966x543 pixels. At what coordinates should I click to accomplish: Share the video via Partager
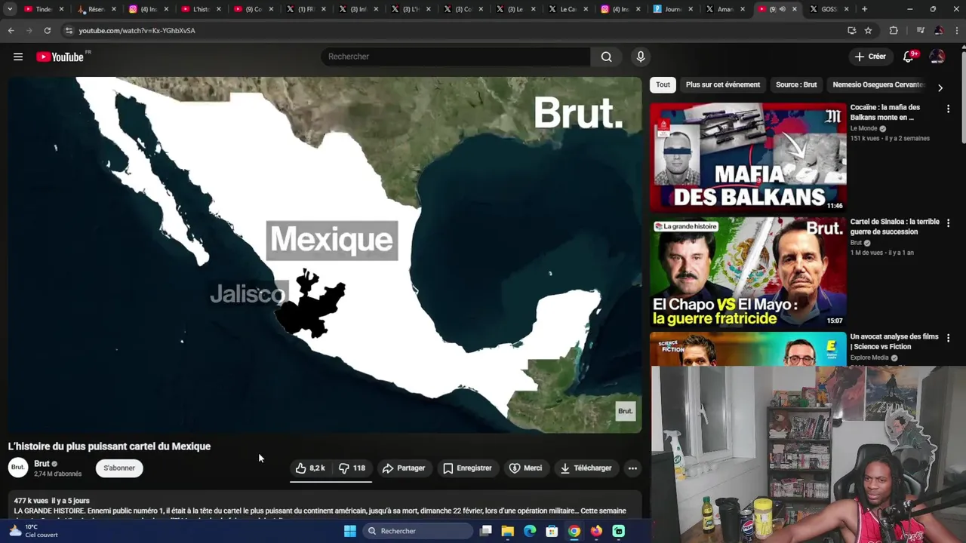click(404, 468)
